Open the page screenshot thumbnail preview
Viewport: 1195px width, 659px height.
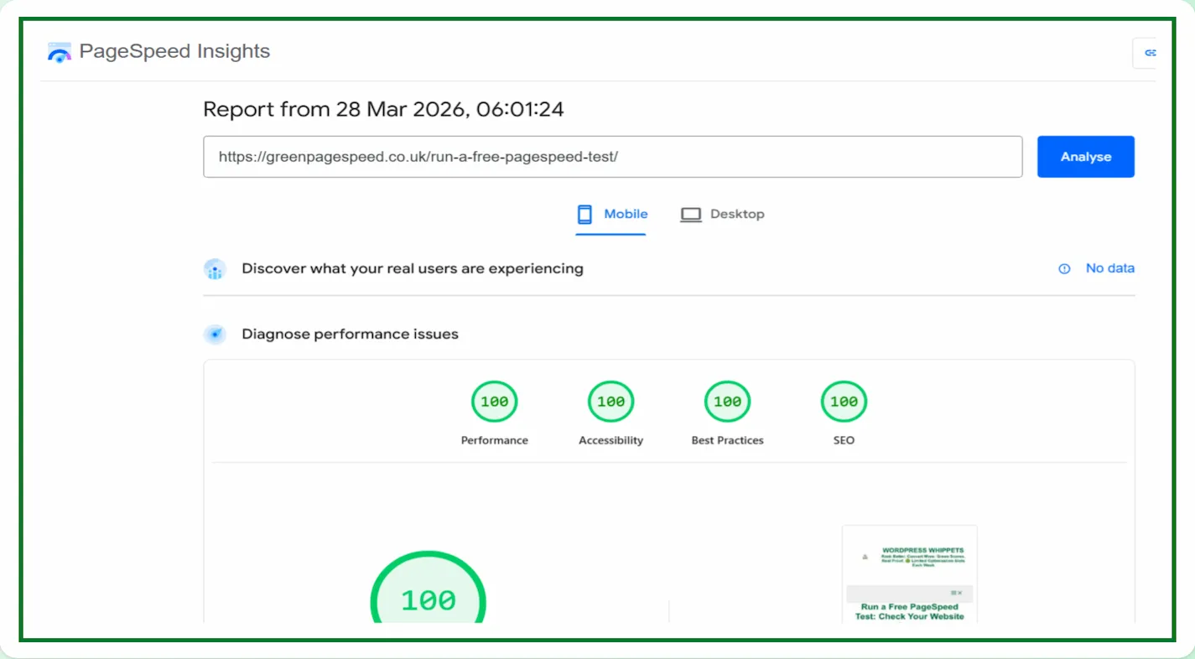909,575
